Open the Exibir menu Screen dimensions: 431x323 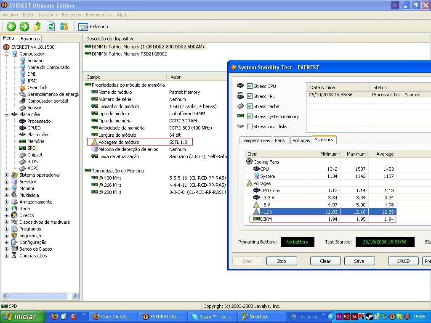point(28,15)
